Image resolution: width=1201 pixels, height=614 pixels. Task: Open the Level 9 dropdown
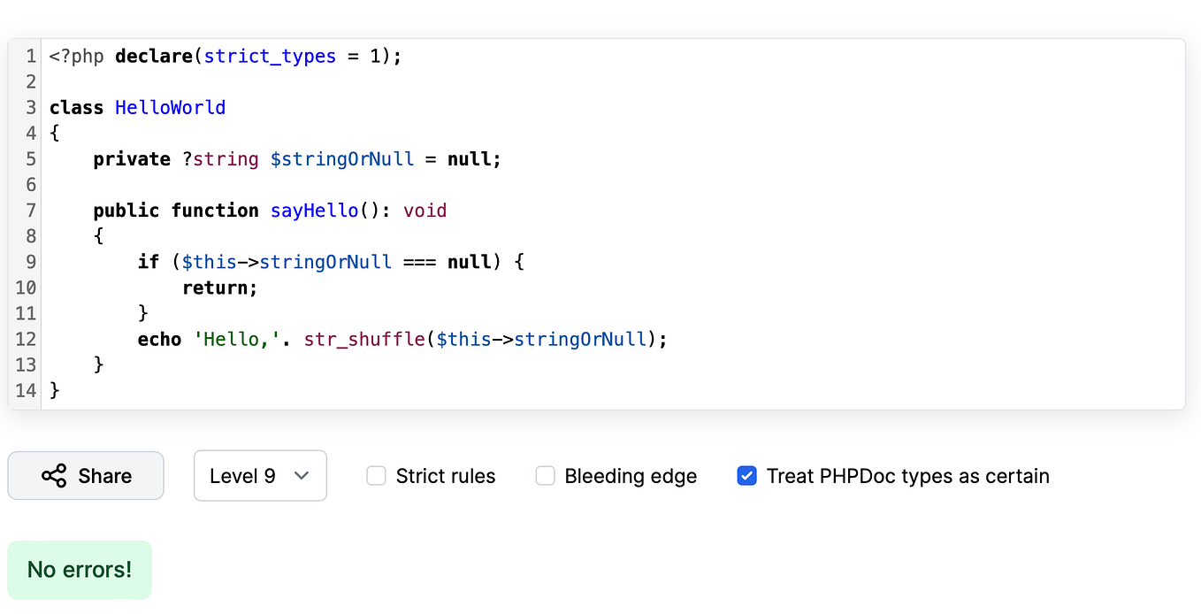click(x=260, y=475)
